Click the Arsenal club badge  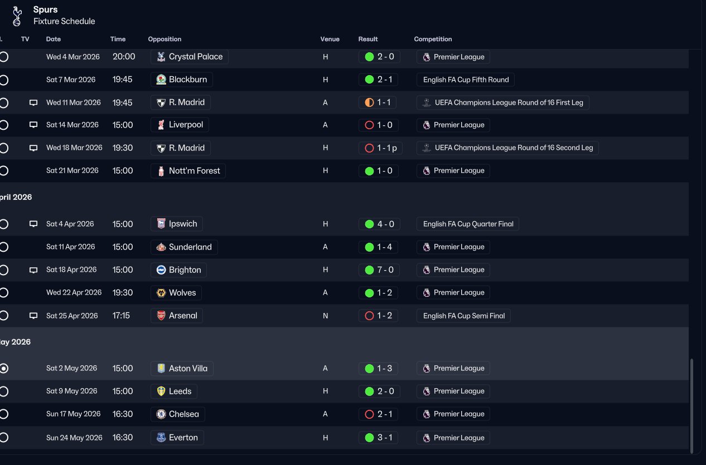point(161,316)
